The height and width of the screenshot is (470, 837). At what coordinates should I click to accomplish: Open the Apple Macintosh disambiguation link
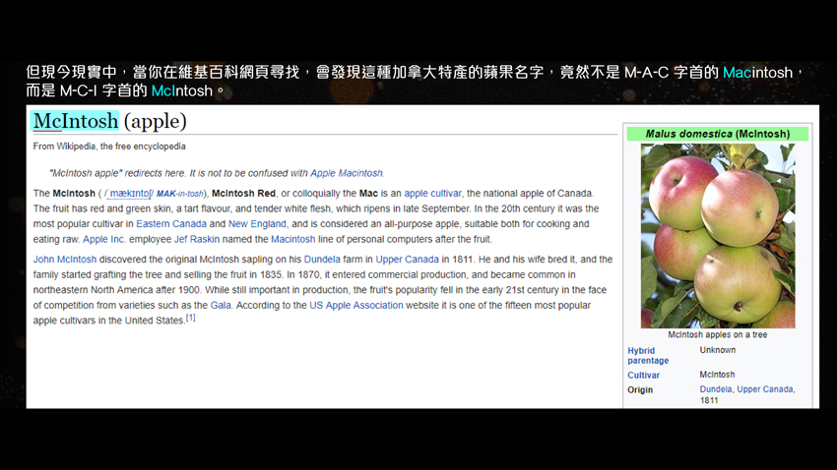coord(347,173)
